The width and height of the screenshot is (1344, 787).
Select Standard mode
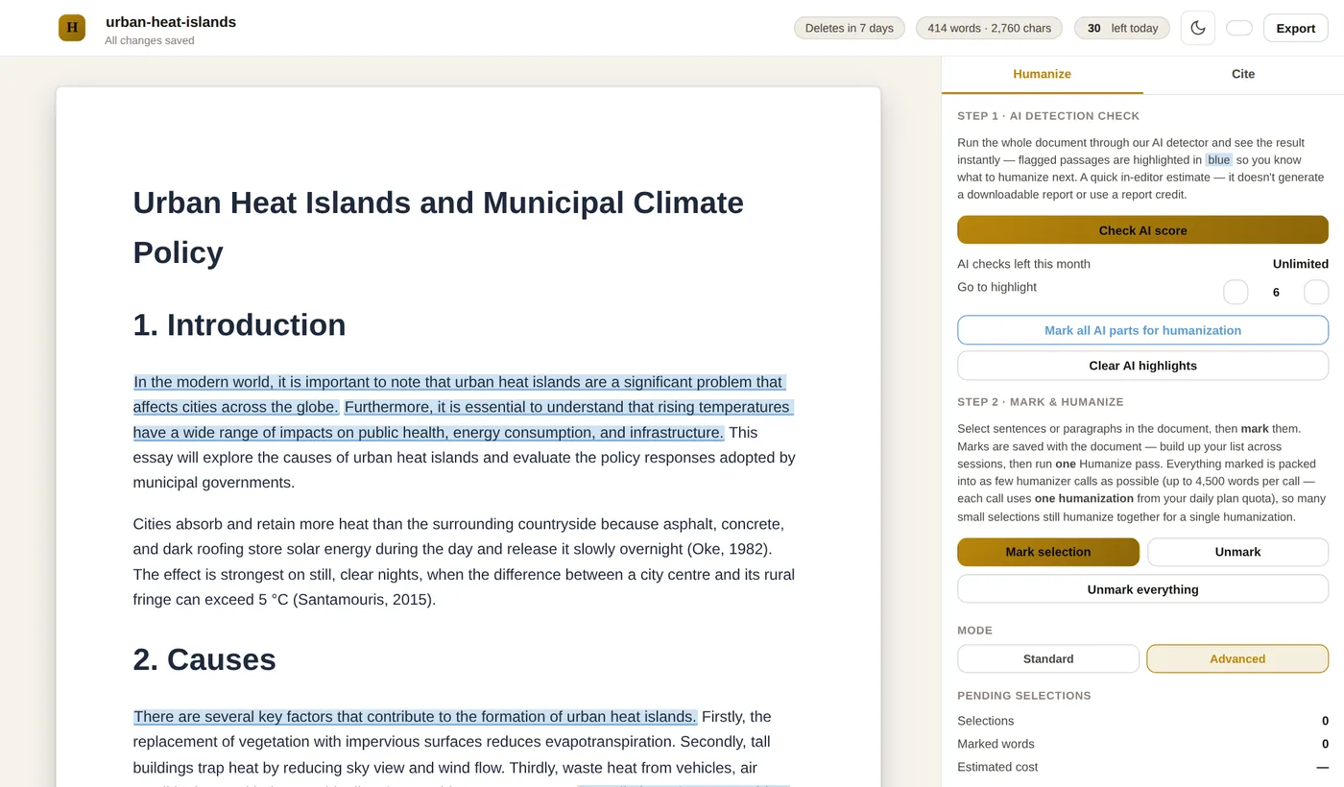(x=1048, y=658)
